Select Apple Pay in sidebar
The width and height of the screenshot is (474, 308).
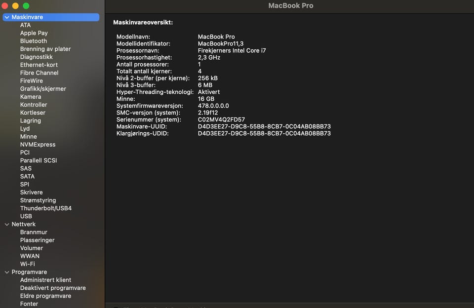click(x=34, y=33)
